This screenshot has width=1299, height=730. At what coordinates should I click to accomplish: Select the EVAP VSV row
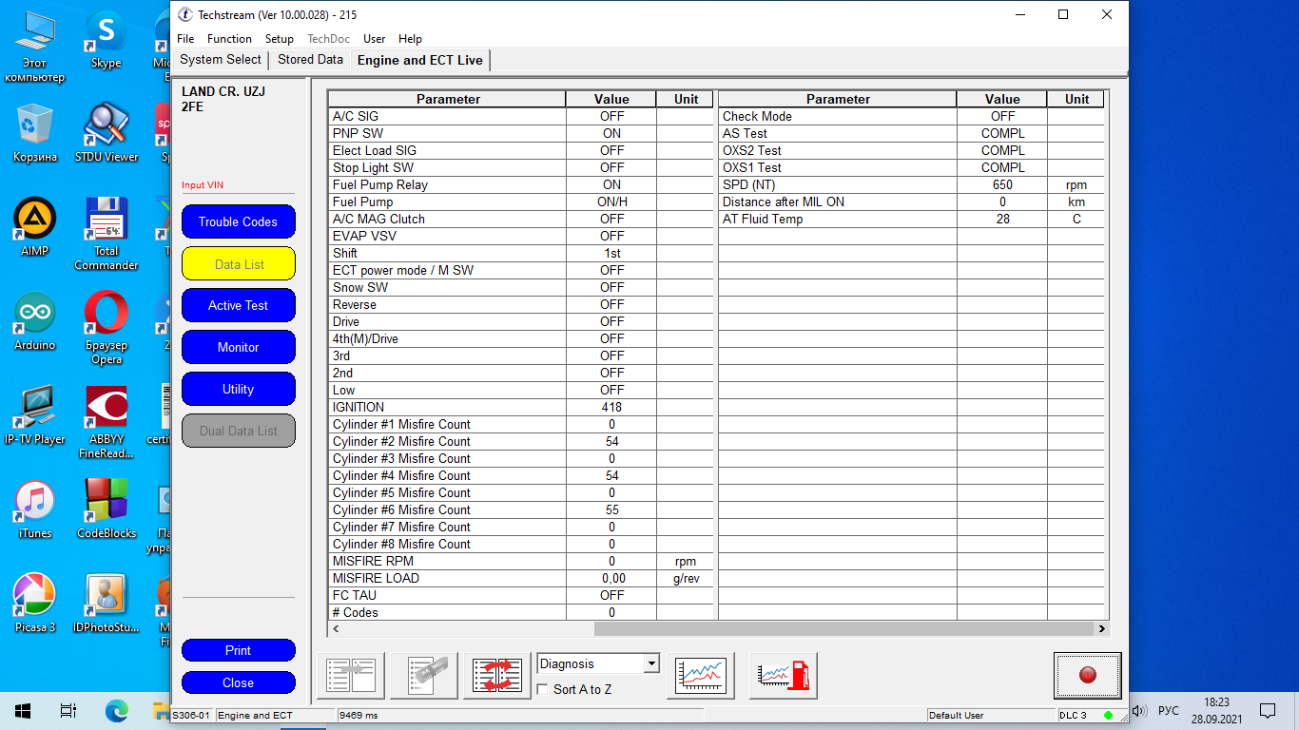coord(520,236)
